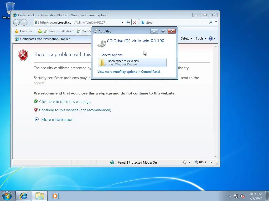Open the Suggested Sites dropdown
Image resolution: width=269 pixels, height=201 pixels.
tap(59, 31)
